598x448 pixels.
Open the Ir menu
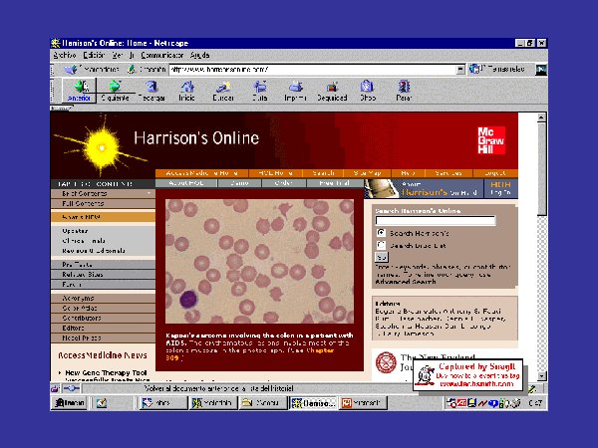[x=132, y=55]
